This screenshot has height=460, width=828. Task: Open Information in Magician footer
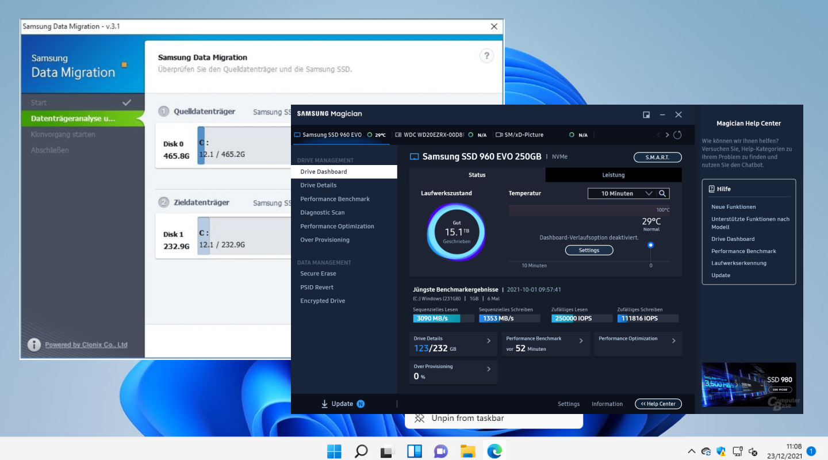click(x=607, y=404)
